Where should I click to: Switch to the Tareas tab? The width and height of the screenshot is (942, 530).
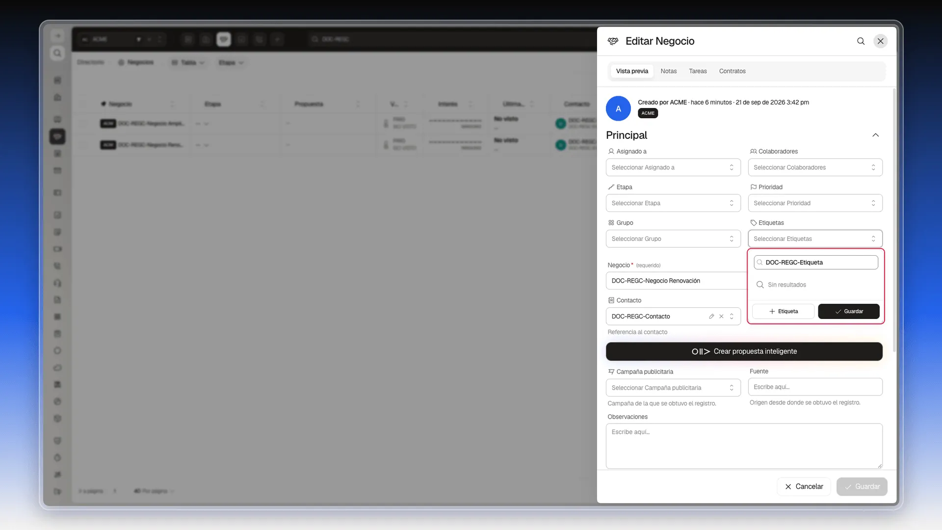click(x=698, y=71)
